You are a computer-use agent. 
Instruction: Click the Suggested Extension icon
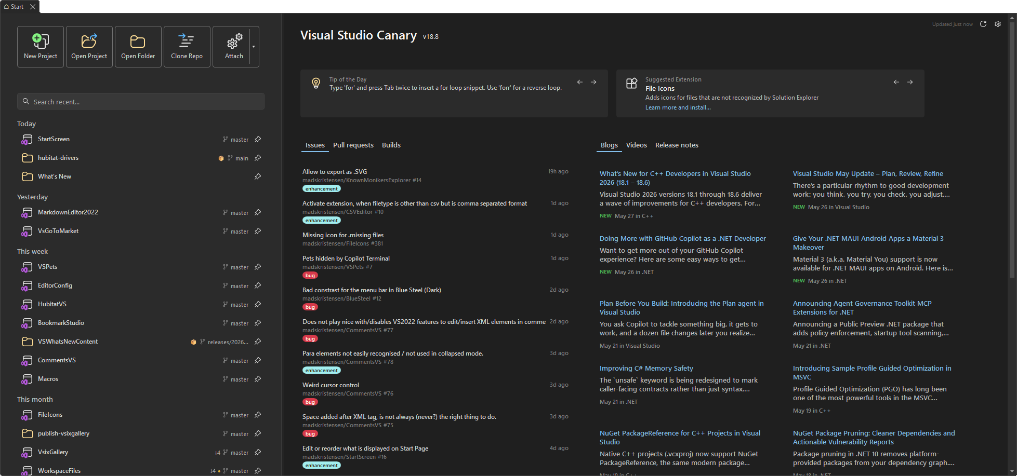pos(631,83)
